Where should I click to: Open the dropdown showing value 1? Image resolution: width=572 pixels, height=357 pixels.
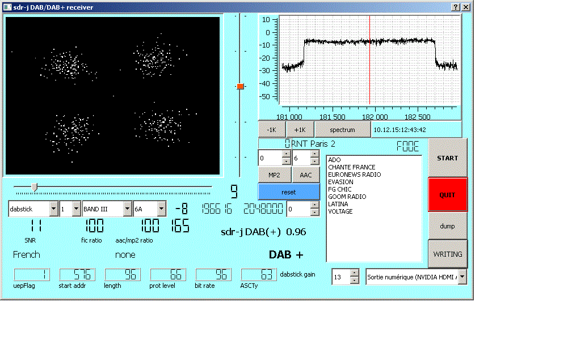point(76,209)
